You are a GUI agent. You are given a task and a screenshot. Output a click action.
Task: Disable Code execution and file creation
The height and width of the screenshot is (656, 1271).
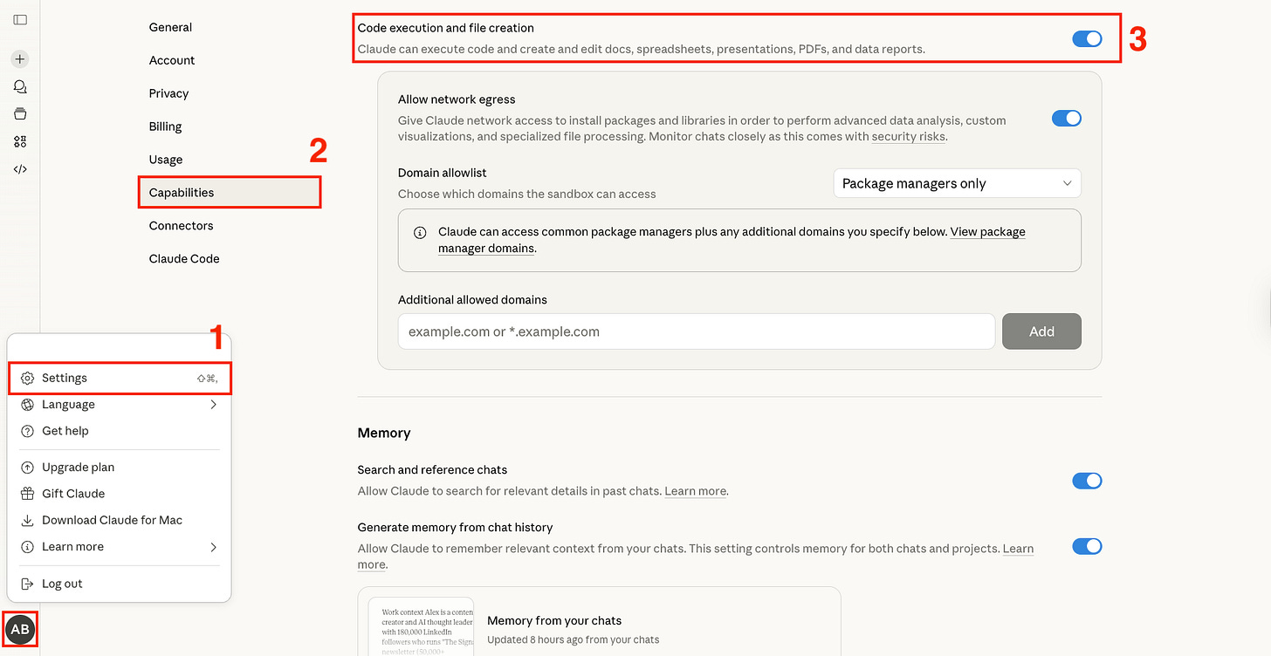tap(1087, 38)
